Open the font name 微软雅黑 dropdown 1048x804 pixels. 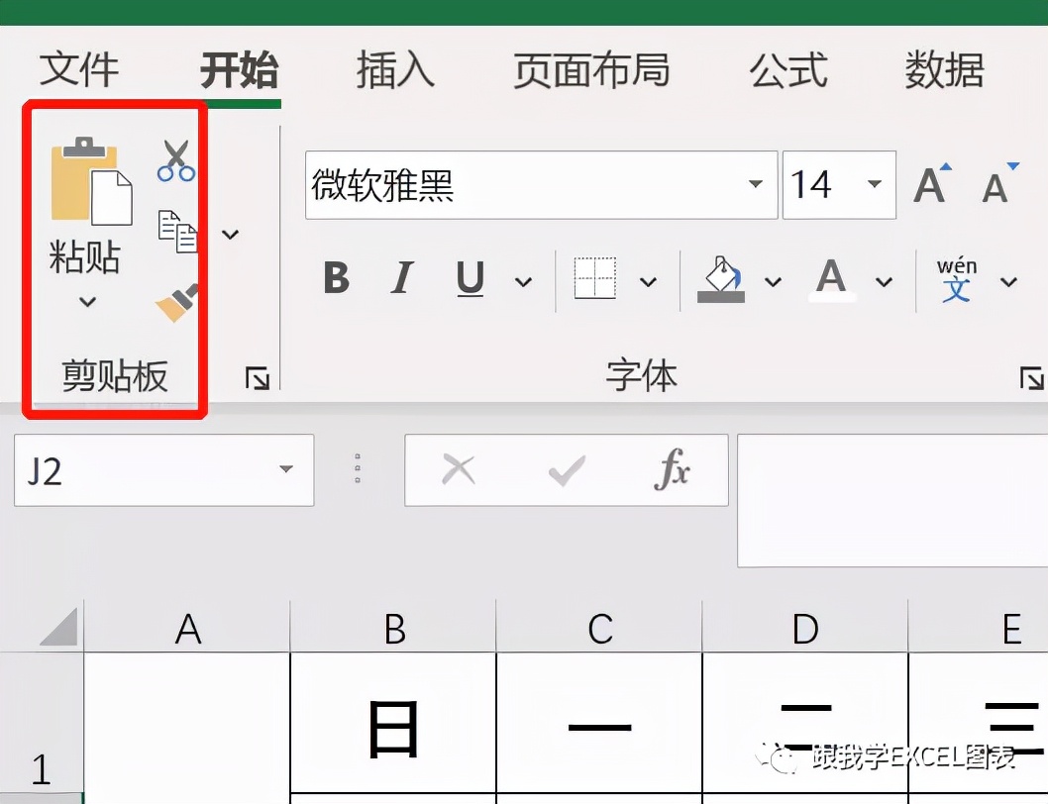[x=757, y=185]
